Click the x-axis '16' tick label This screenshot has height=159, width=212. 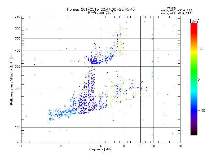point(180,146)
